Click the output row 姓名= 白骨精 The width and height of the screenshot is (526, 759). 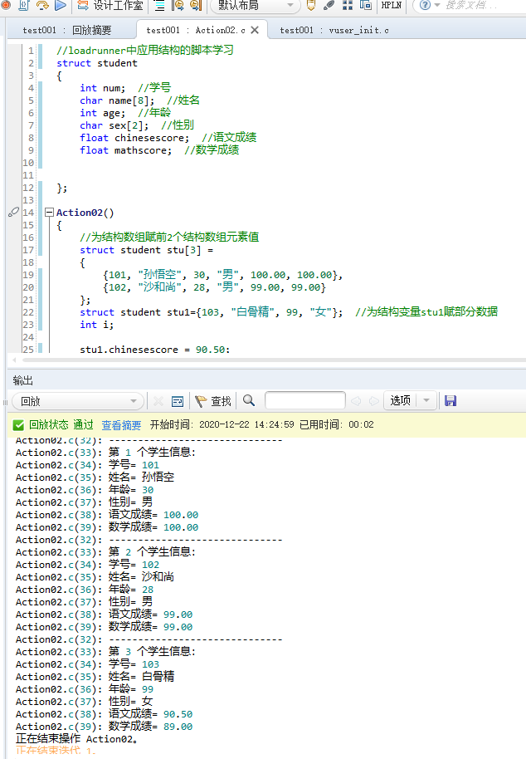[95, 677]
